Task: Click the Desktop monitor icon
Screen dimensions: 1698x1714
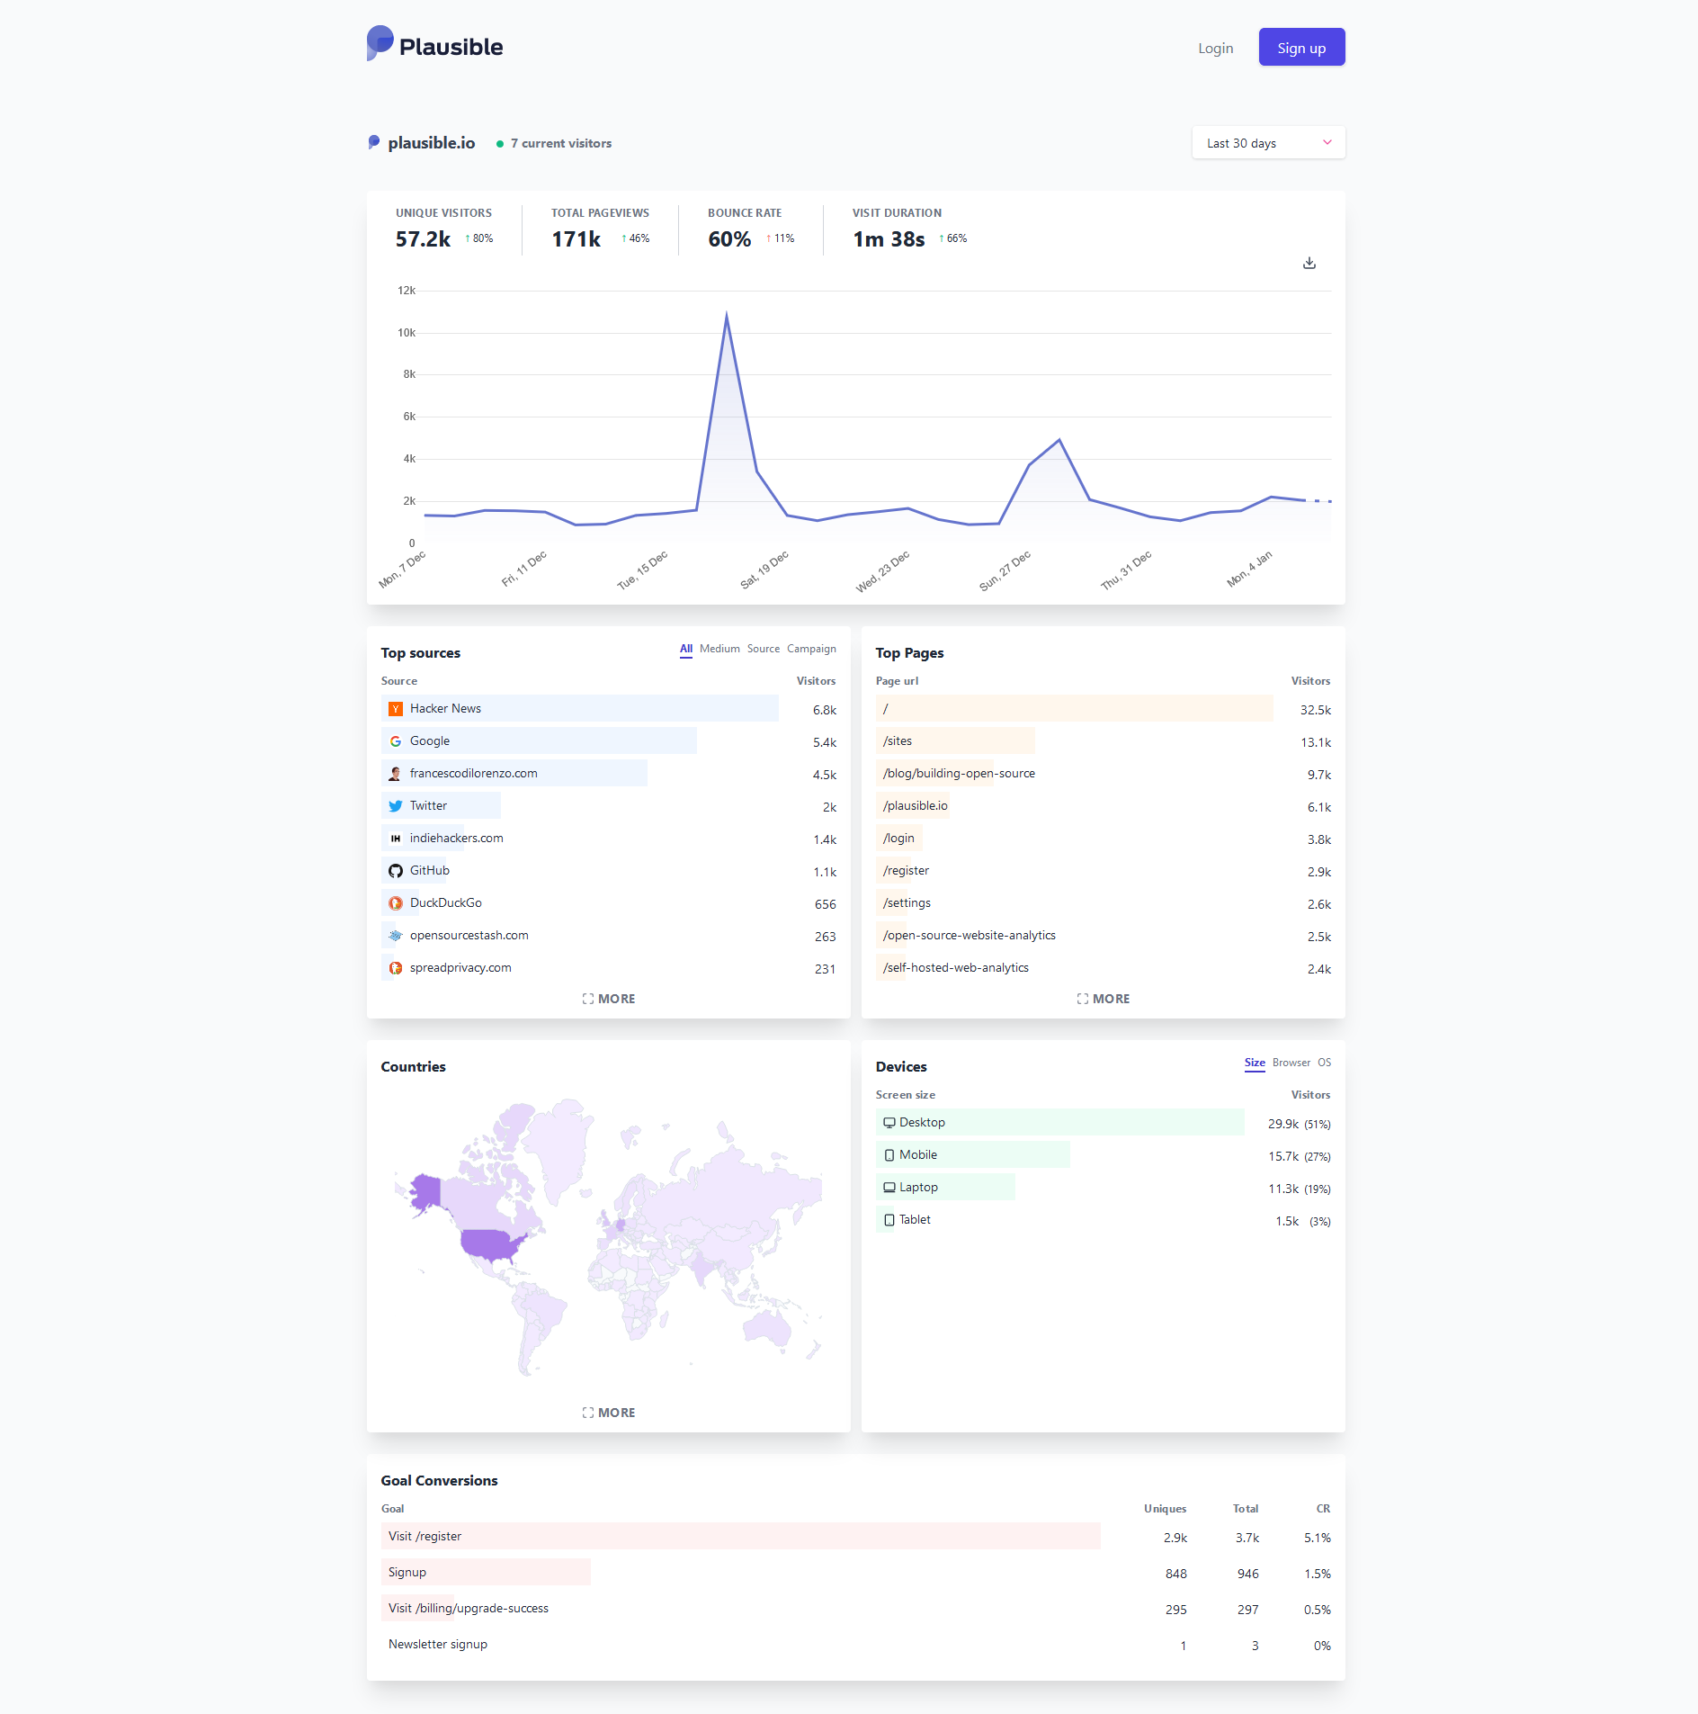Action: (x=889, y=1123)
